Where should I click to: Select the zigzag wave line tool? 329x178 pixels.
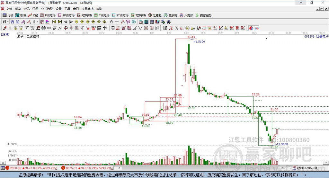click(140, 28)
